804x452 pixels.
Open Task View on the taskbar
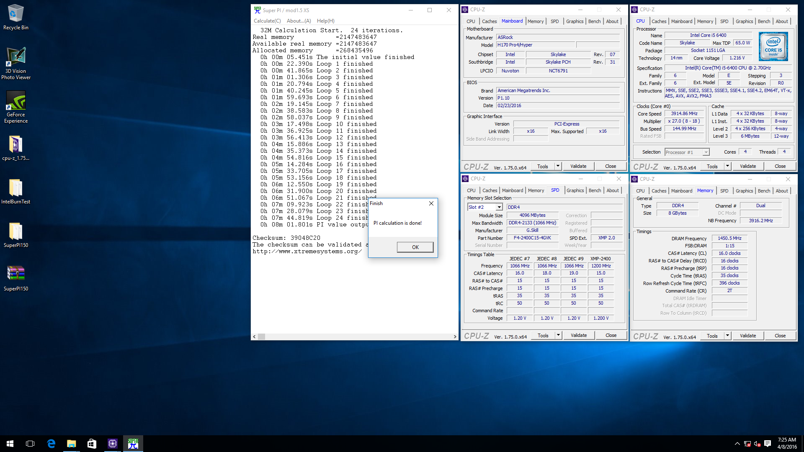click(30, 444)
